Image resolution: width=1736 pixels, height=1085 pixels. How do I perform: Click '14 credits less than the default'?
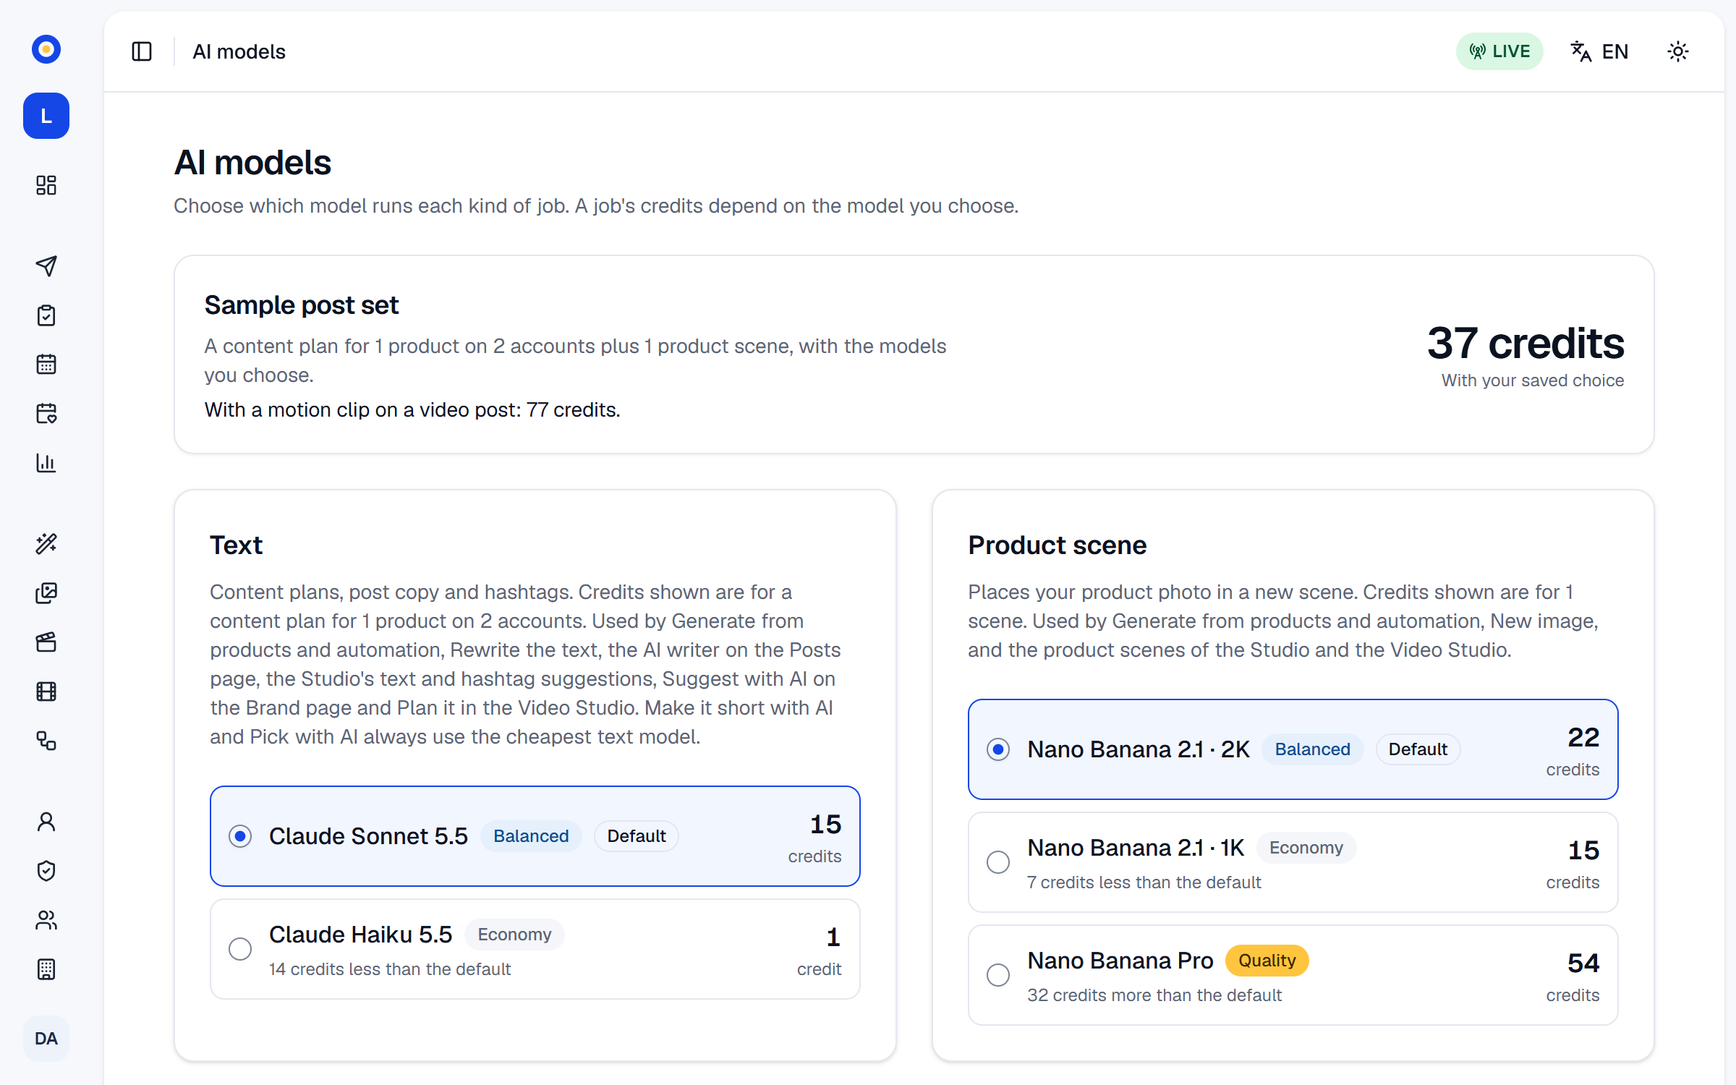coord(390,969)
